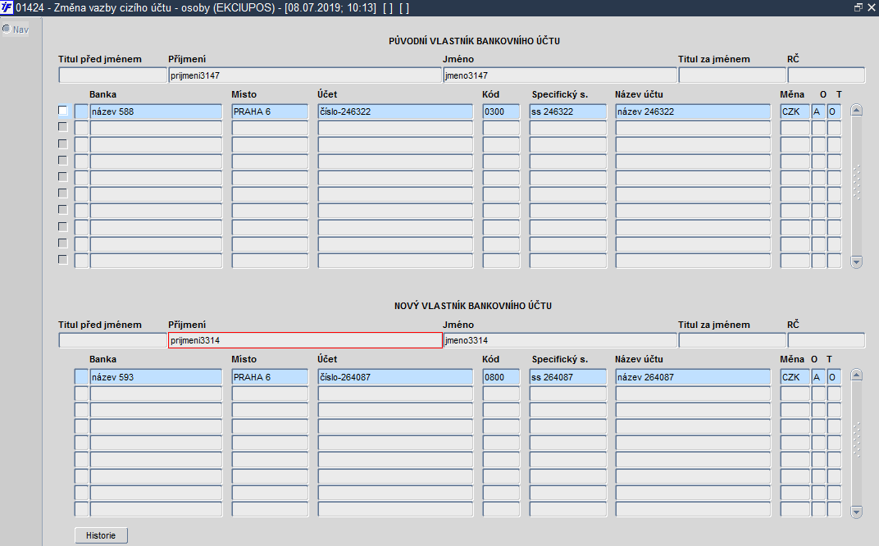Select the Účet cell číslo-246322
Screen dimensions: 879x546
tap(395, 111)
